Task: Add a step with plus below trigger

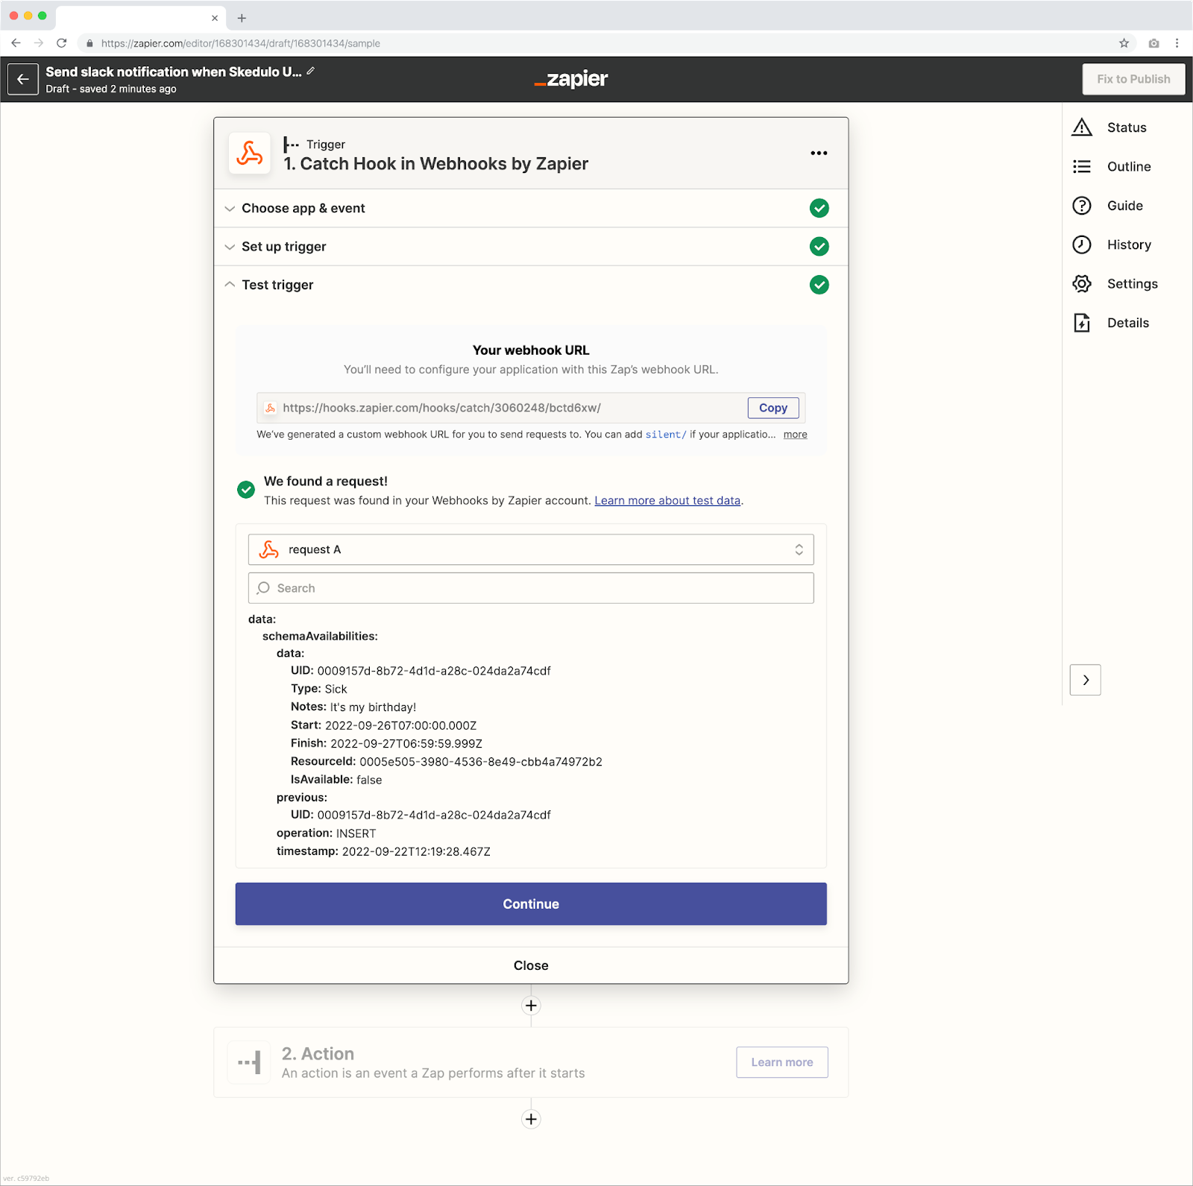Action: pyautogui.click(x=531, y=1006)
